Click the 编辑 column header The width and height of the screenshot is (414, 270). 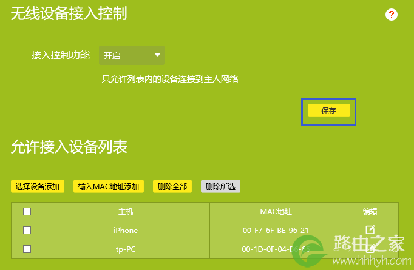click(x=370, y=212)
